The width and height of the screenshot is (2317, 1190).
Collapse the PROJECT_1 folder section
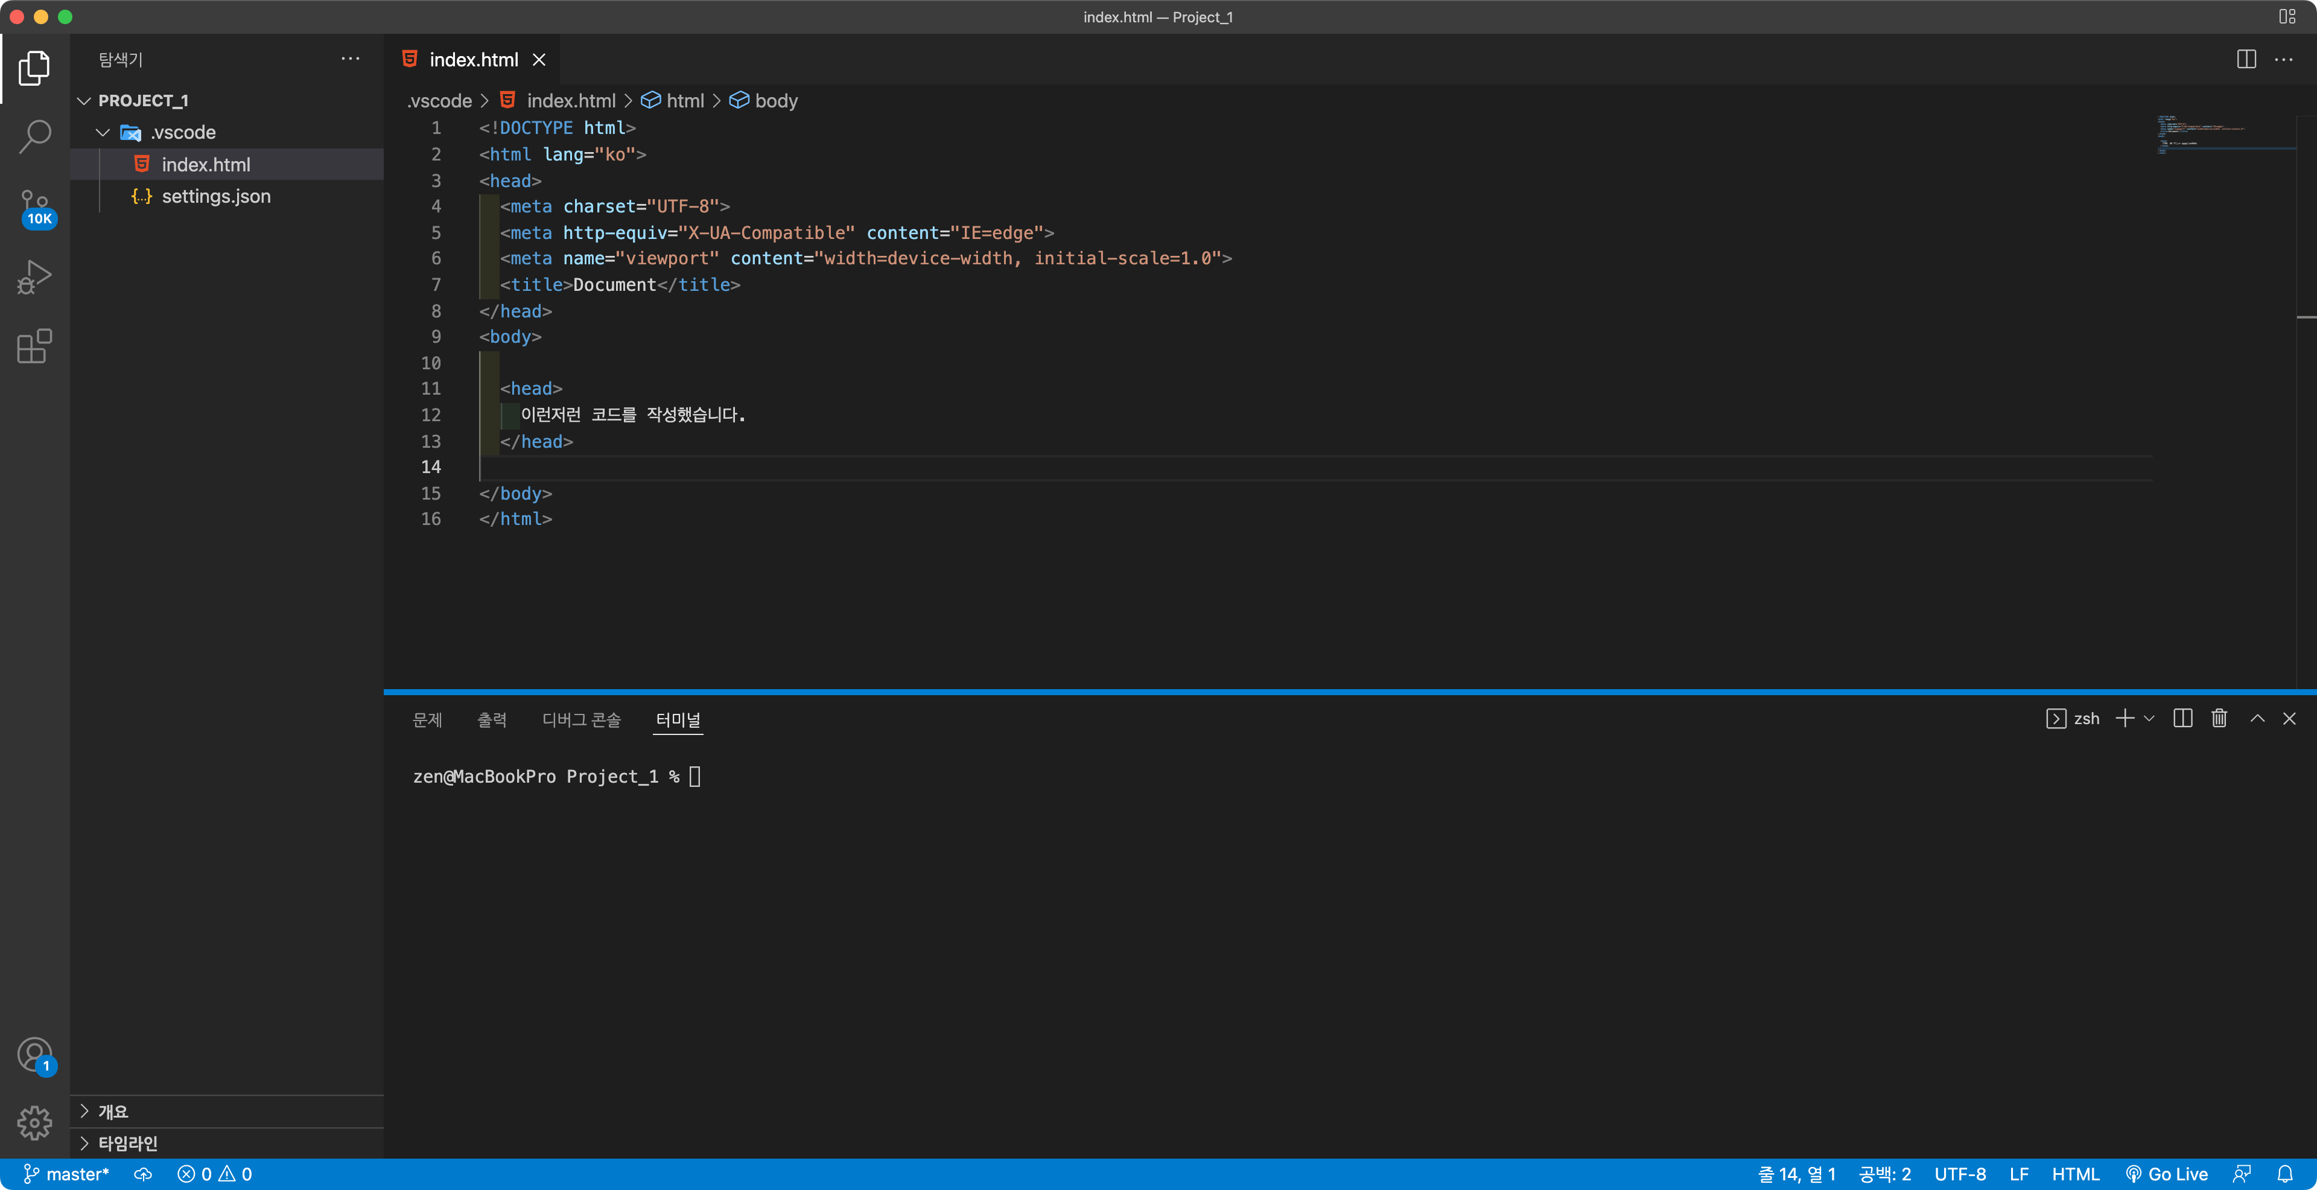point(227,100)
